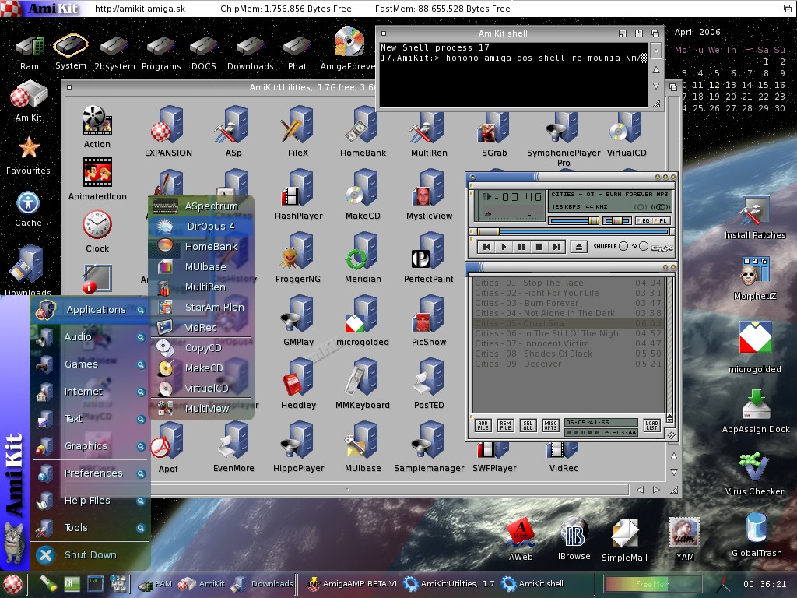The height and width of the screenshot is (598, 797).
Task: Click ADD FILE in the AmigaAMP playlist
Action: (x=483, y=425)
